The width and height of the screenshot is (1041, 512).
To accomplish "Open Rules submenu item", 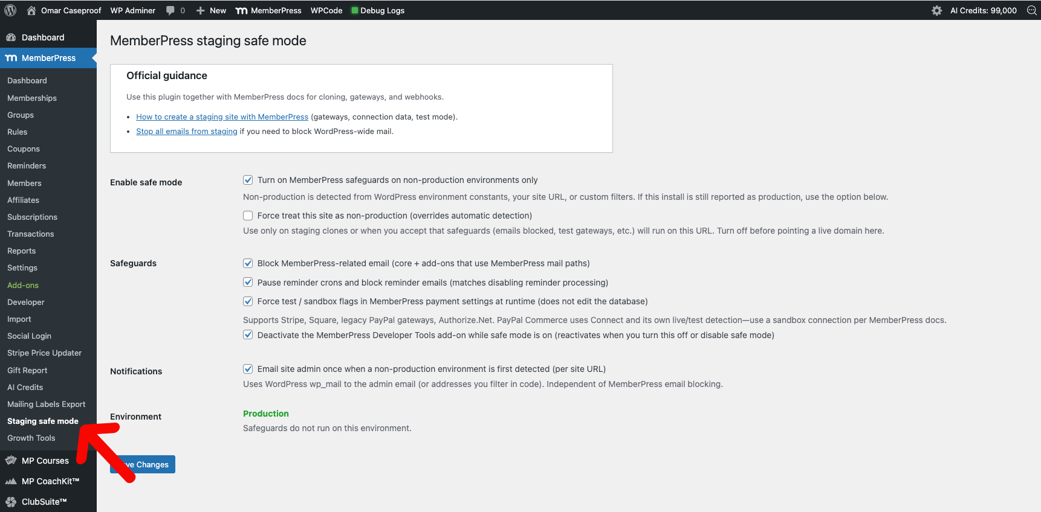I will tap(17, 132).
